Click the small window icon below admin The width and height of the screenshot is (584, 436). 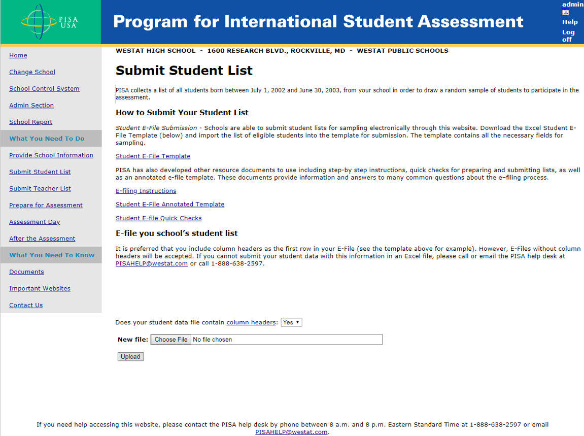(x=566, y=12)
